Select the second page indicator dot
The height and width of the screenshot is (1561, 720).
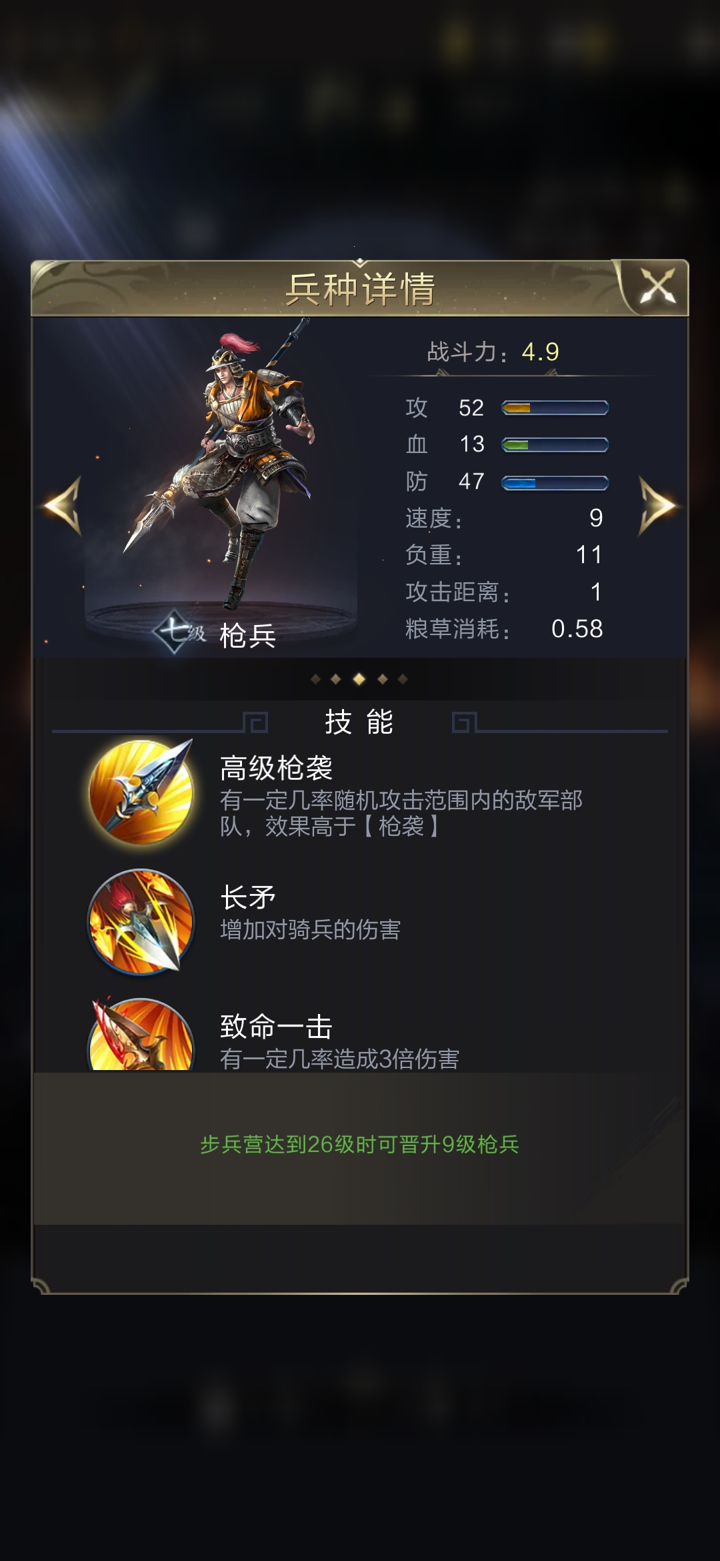click(336, 679)
